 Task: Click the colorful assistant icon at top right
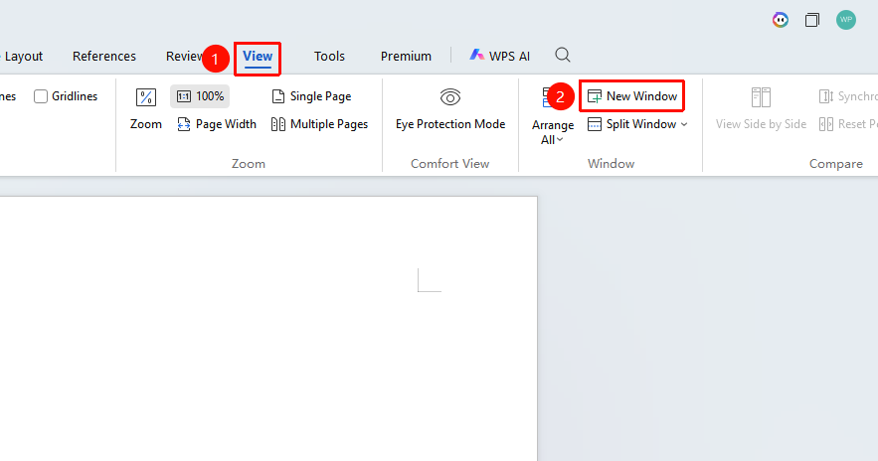[780, 20]
